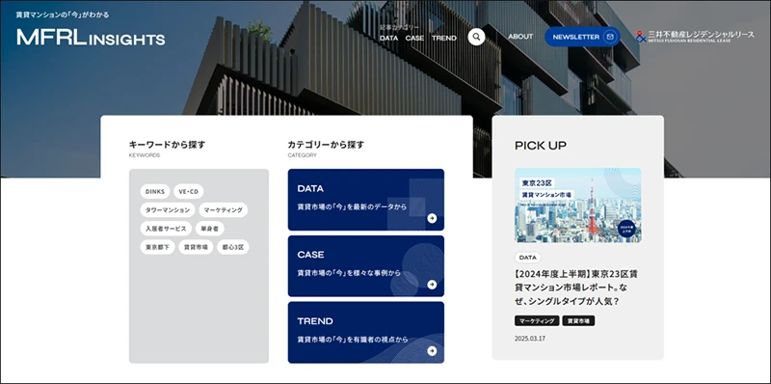Screen dimensions: 771x384
Task: Open the CASE category card
Action: (x=366, y=266)
